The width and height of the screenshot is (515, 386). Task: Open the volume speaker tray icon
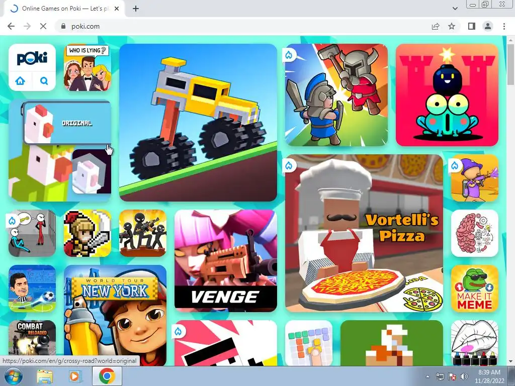pos(464,377)
